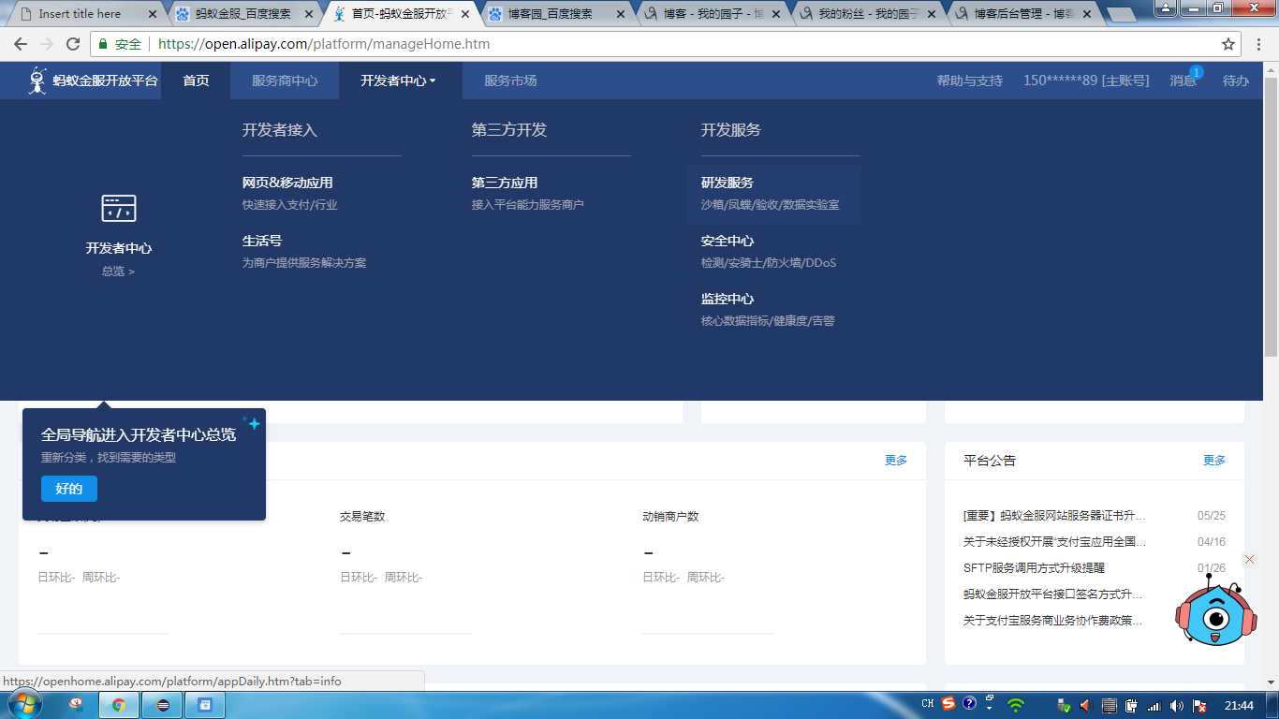Click the 动销商户数 metric label
This screenshot has height=719, width=1279.
click(x=670, y=516)
